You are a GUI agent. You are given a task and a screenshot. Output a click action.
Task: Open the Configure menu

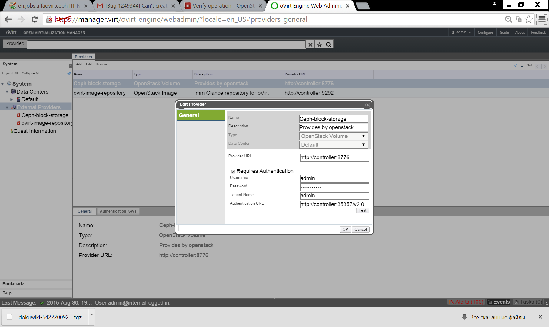[x=485, y=32]
